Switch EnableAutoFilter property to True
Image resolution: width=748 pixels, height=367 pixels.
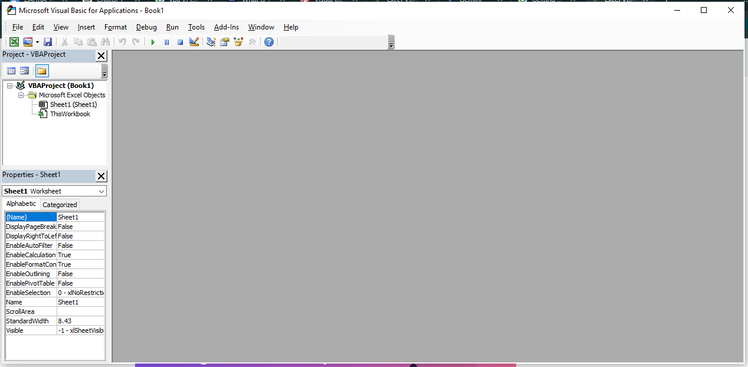(80, 245)
